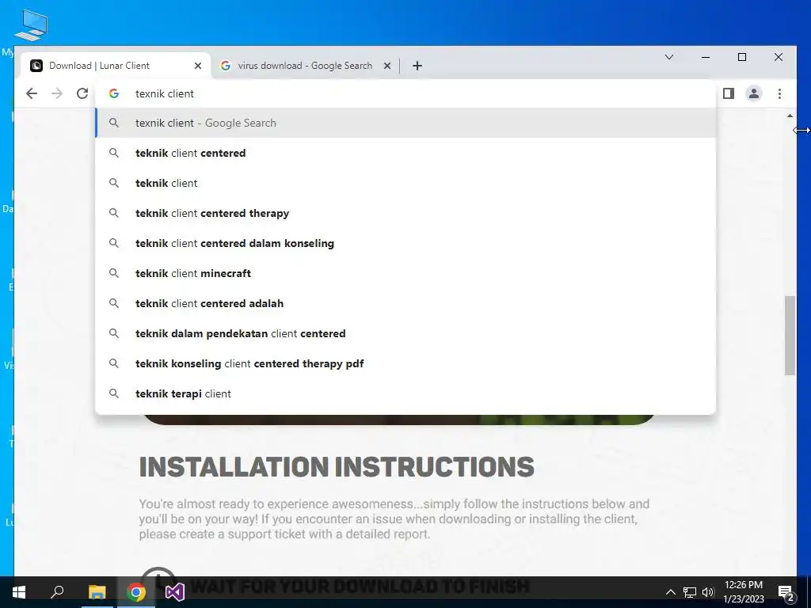Image resolution: width=811 pixels, height=608 pixels.
Task: Maximize the Chrome window
Action: tap(741, 57)
